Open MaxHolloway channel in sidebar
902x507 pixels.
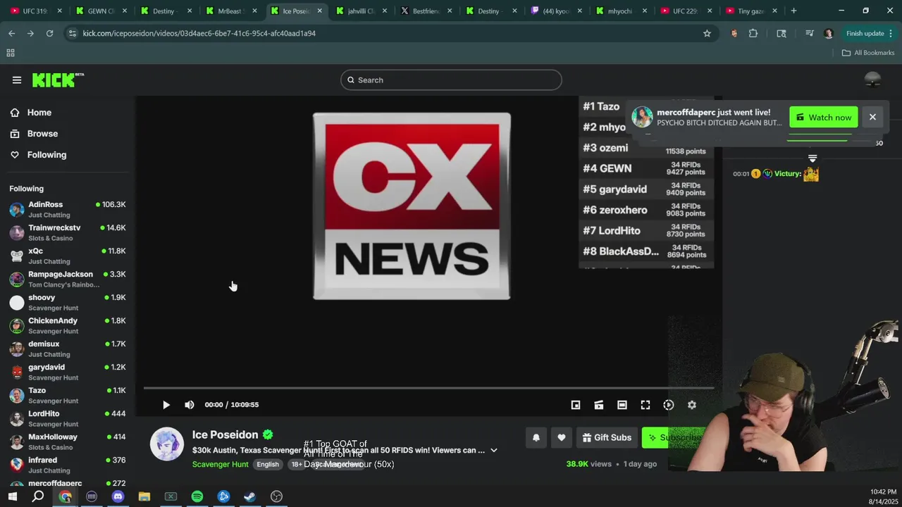click(68, 442)
